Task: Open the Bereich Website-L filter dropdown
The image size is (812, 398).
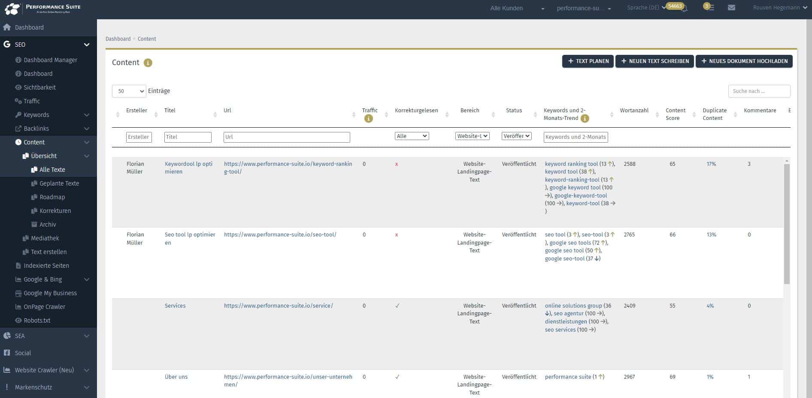Action: tap(473, 136)
